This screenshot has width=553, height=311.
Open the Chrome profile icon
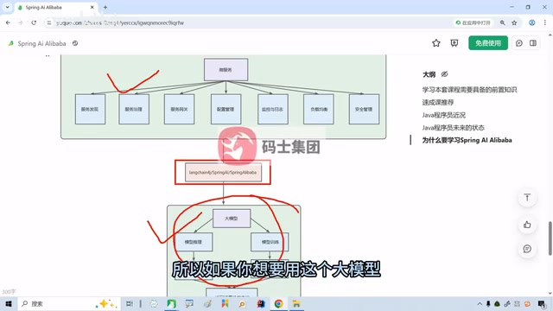click(532, 22)
